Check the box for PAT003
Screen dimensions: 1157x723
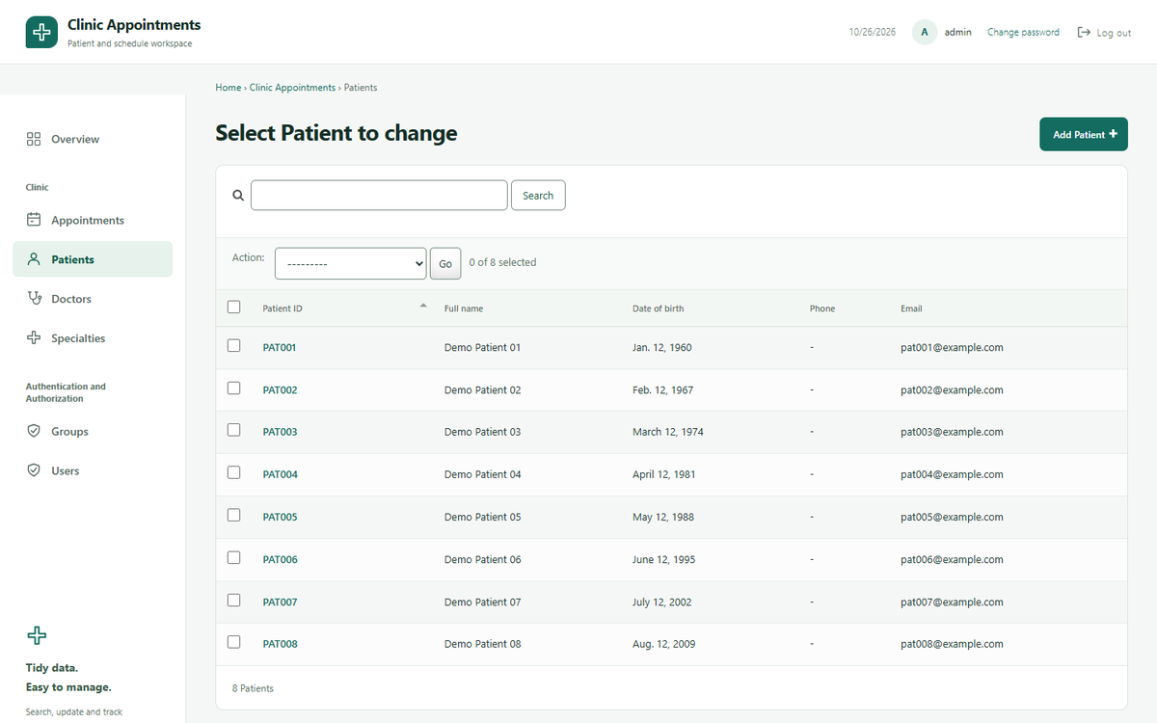click(233, 430)
